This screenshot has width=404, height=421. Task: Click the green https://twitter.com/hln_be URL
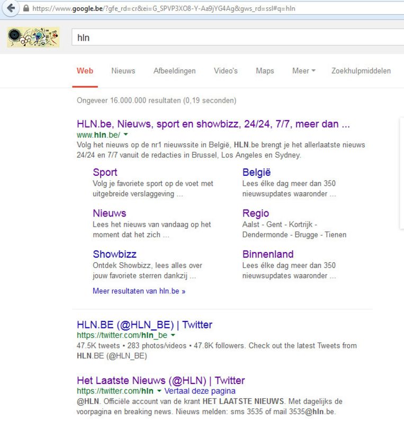[x=122, y=335]
